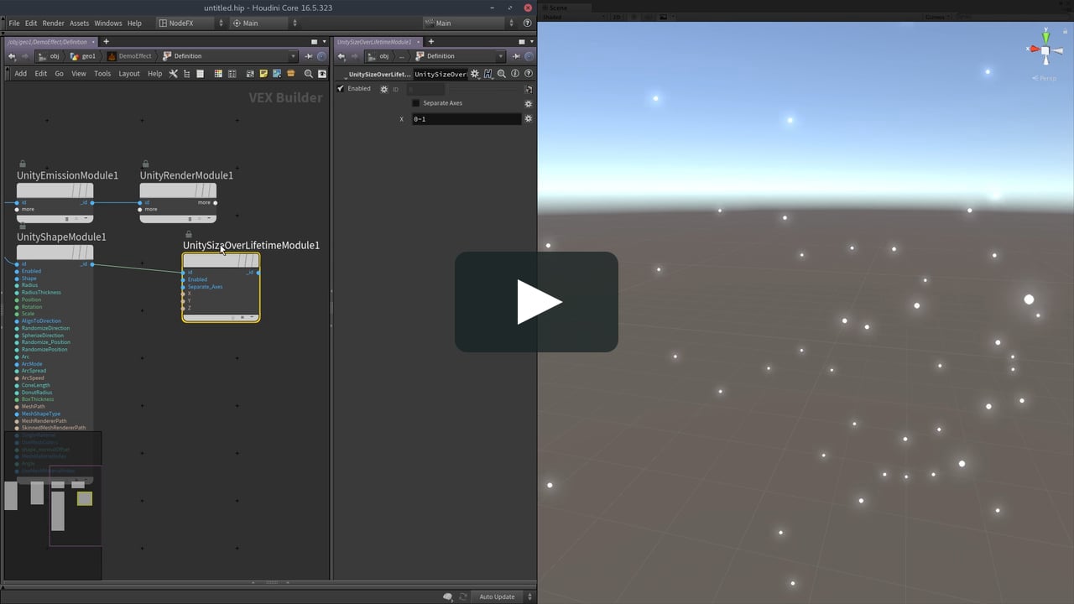
Task: Pin the network editor pane
Action: pyautogui.click(x=309, y=56)
